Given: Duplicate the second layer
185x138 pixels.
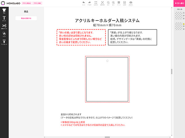Looking at the screenshot, I should (x=184, y=26).
